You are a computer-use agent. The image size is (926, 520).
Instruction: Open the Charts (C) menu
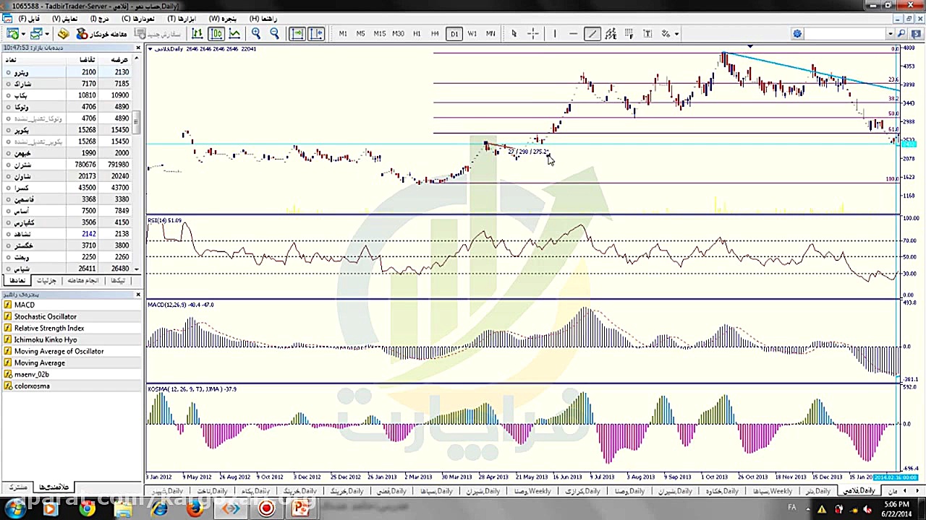coord(137,18)
